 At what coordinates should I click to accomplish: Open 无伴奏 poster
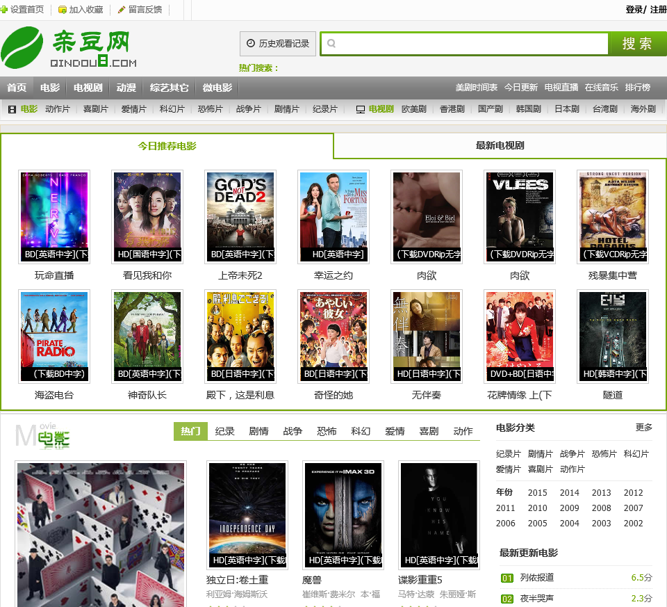point(427,337)
